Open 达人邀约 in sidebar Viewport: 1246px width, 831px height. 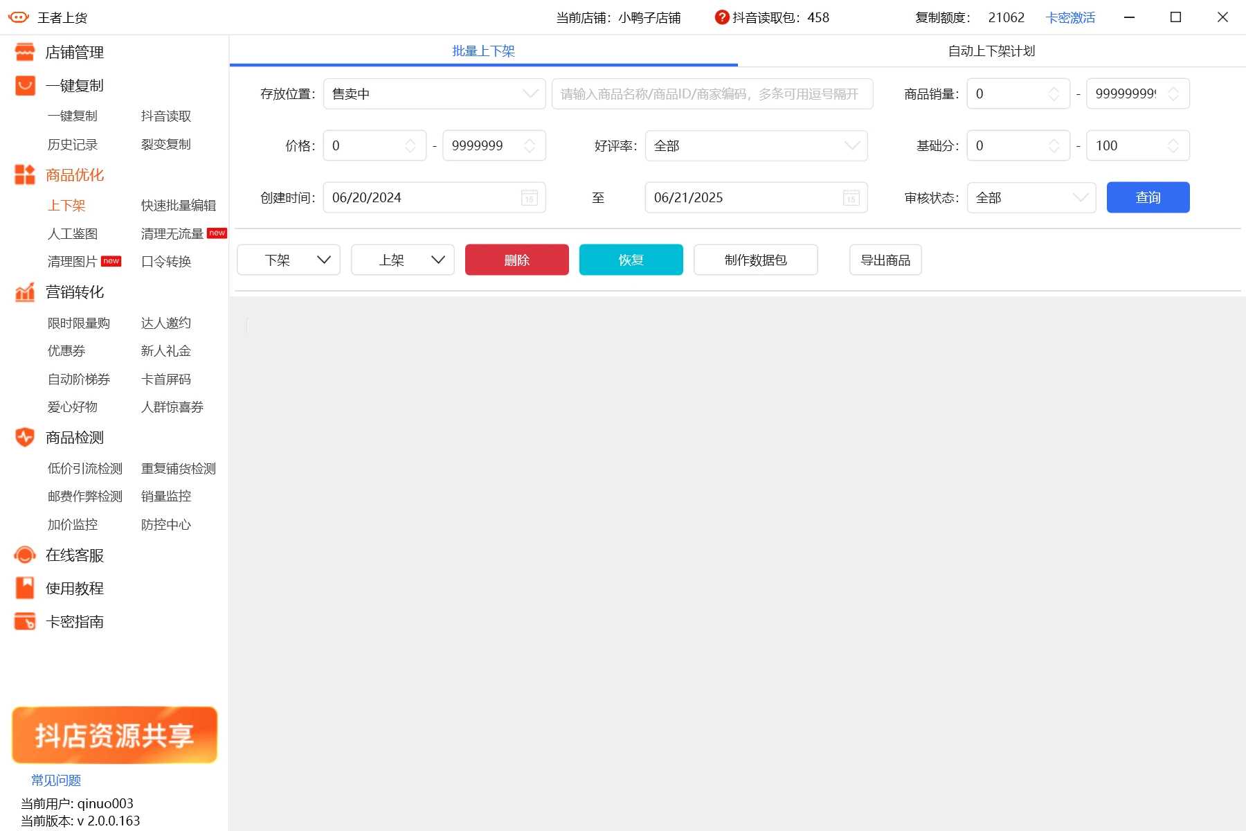coord(166,323)
